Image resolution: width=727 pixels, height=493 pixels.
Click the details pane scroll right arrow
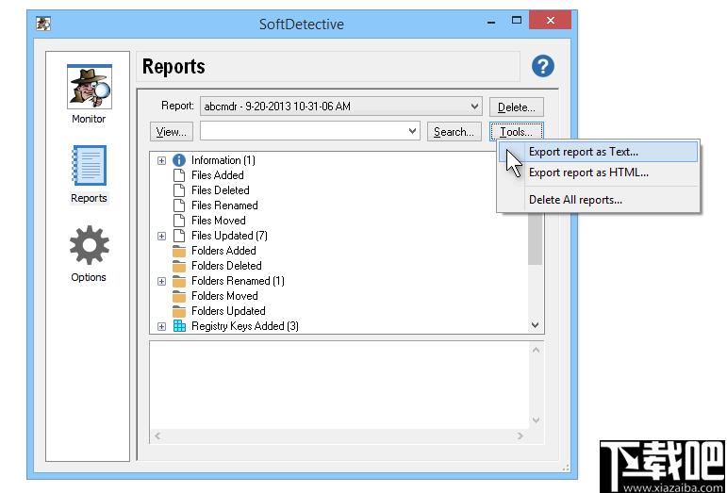point(520,435)
